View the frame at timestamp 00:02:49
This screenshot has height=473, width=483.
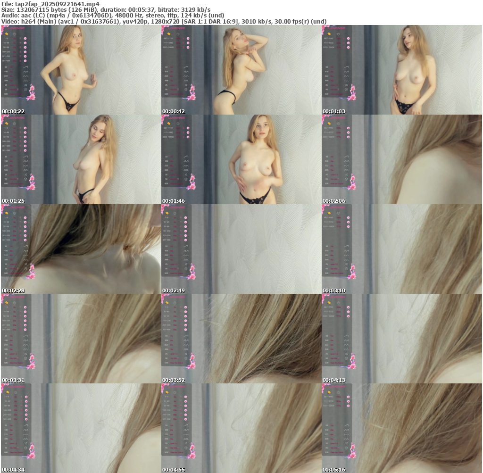coord(241,249)
